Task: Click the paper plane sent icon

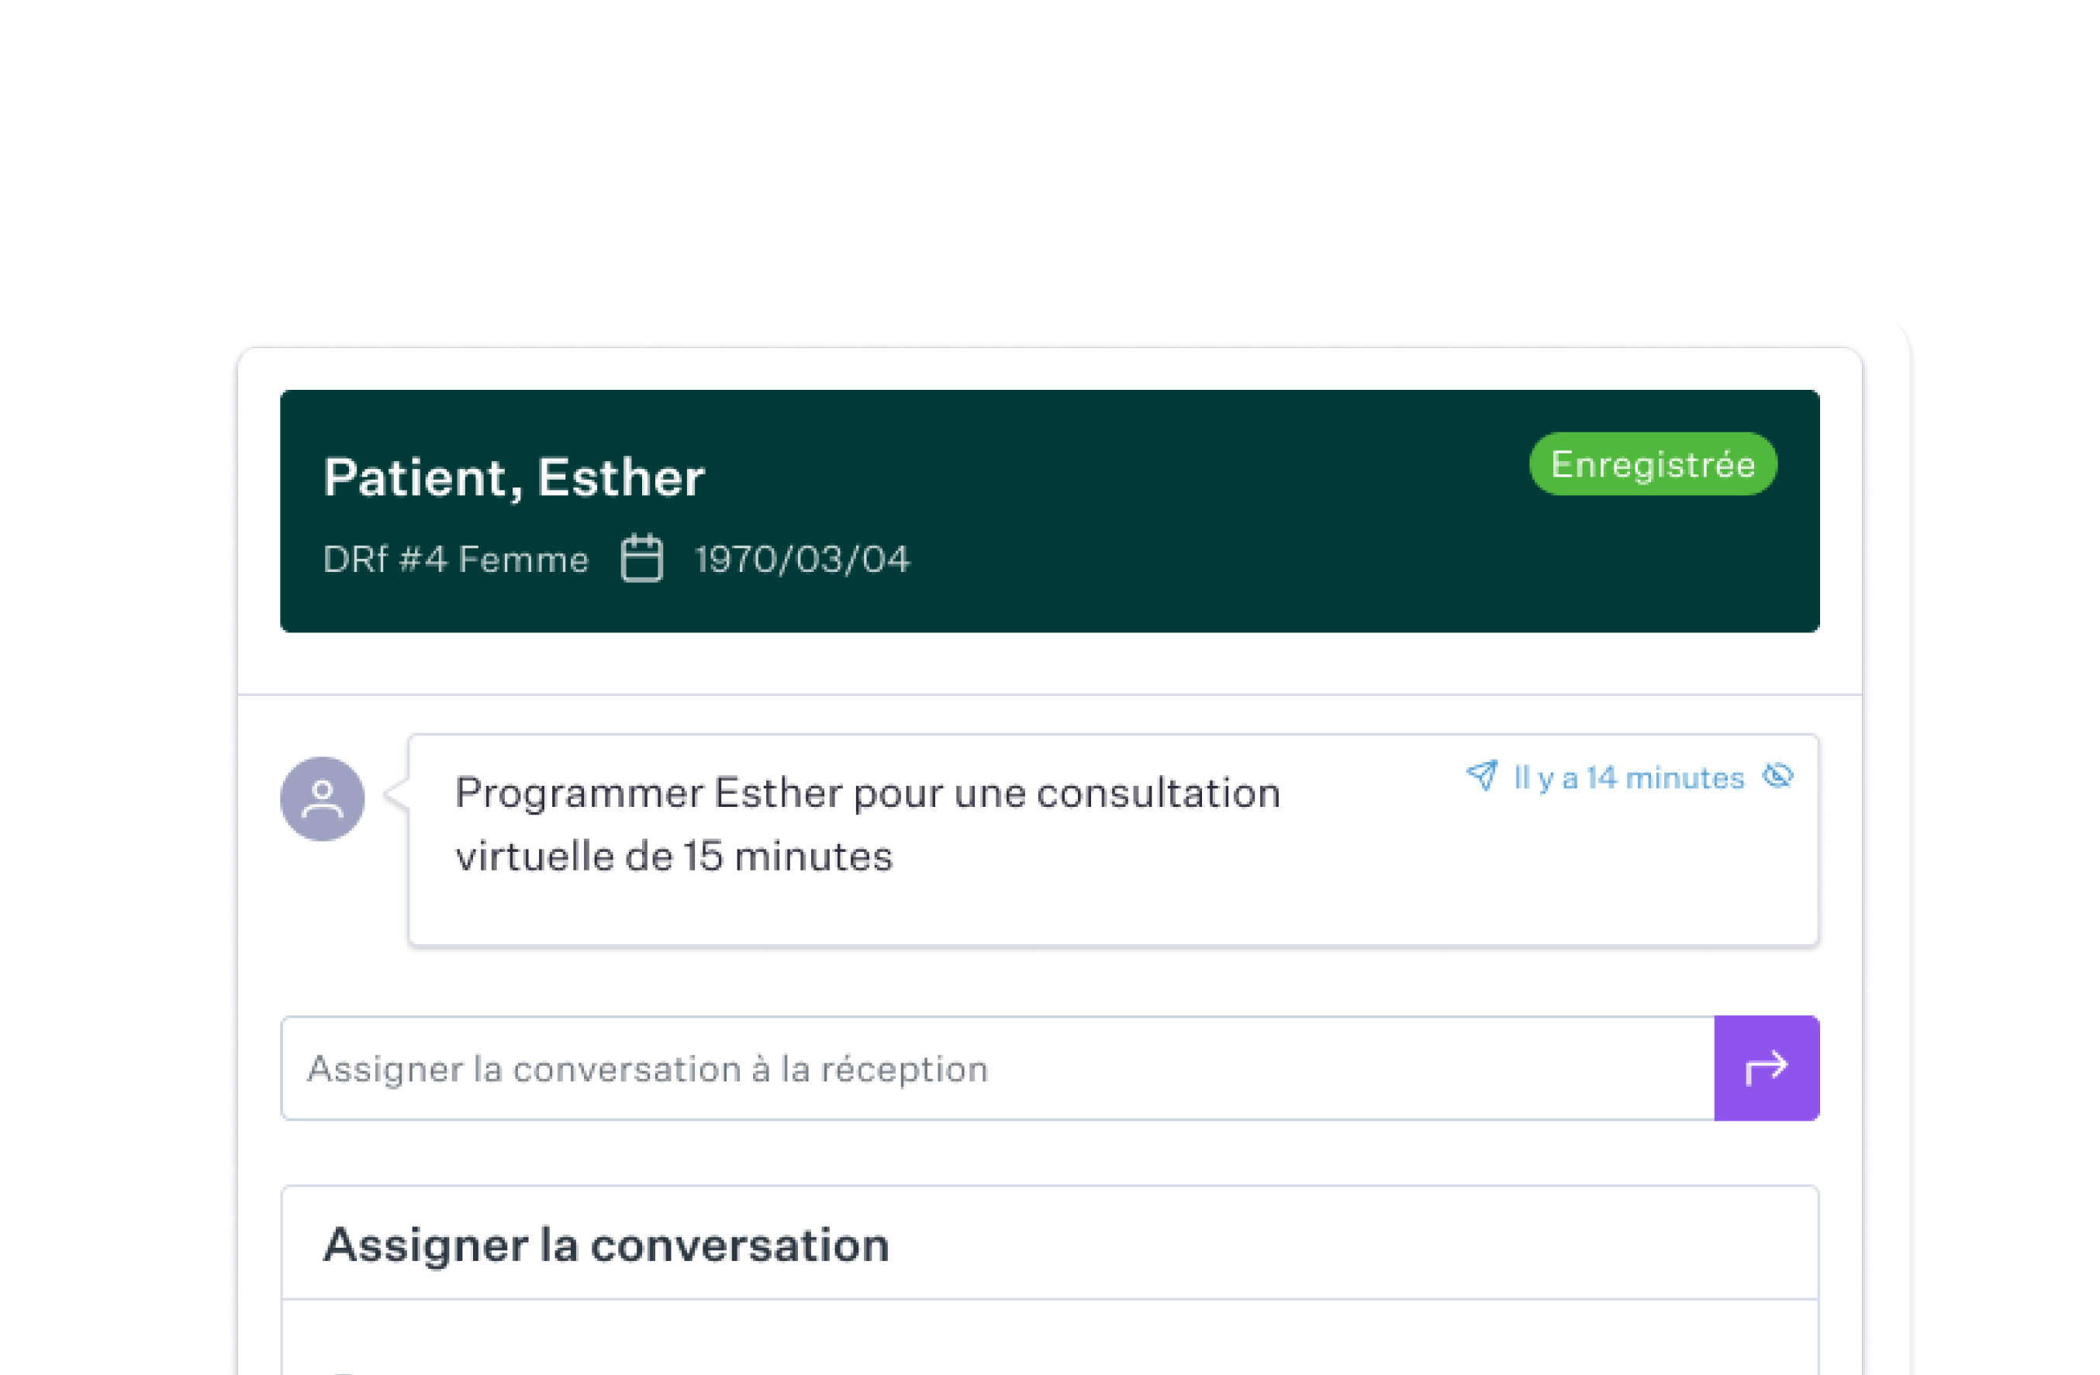Action: tap(1483, 776)
